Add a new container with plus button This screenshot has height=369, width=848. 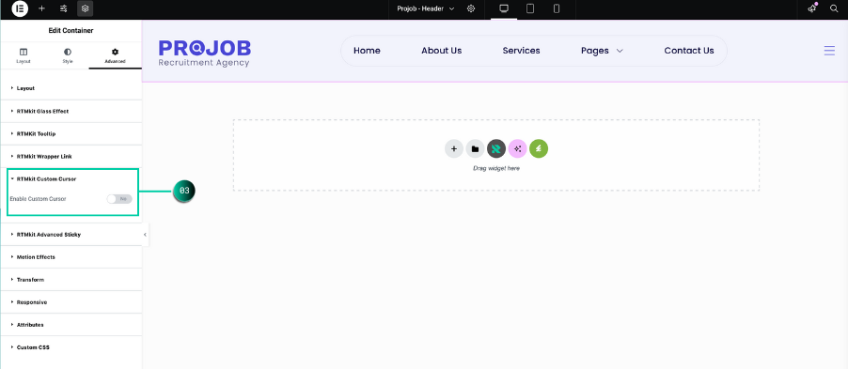pos(454,148)
